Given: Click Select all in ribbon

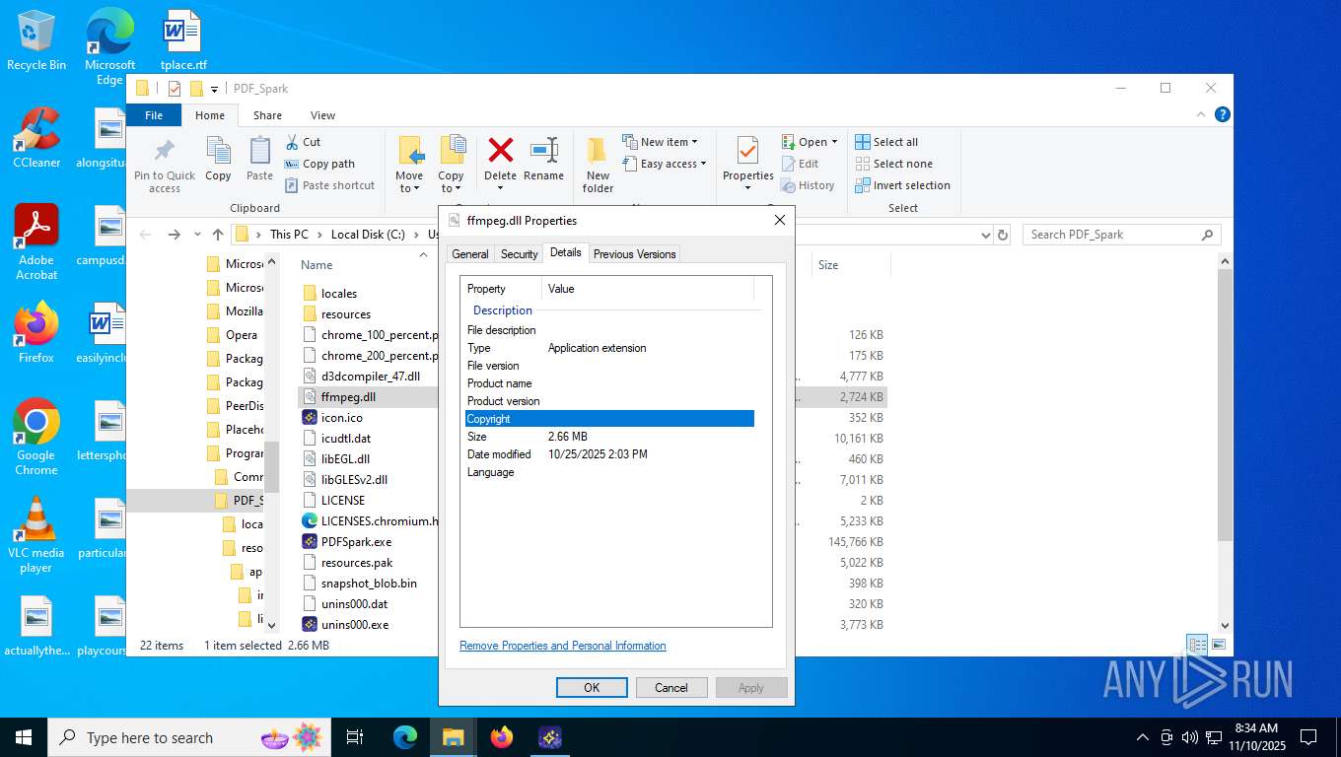Looking at the screenshot, I should pos(886,142).
